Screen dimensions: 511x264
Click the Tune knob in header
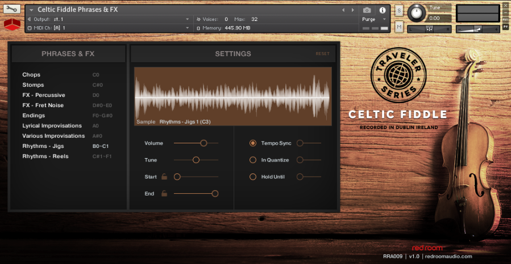tap(417, 13)
